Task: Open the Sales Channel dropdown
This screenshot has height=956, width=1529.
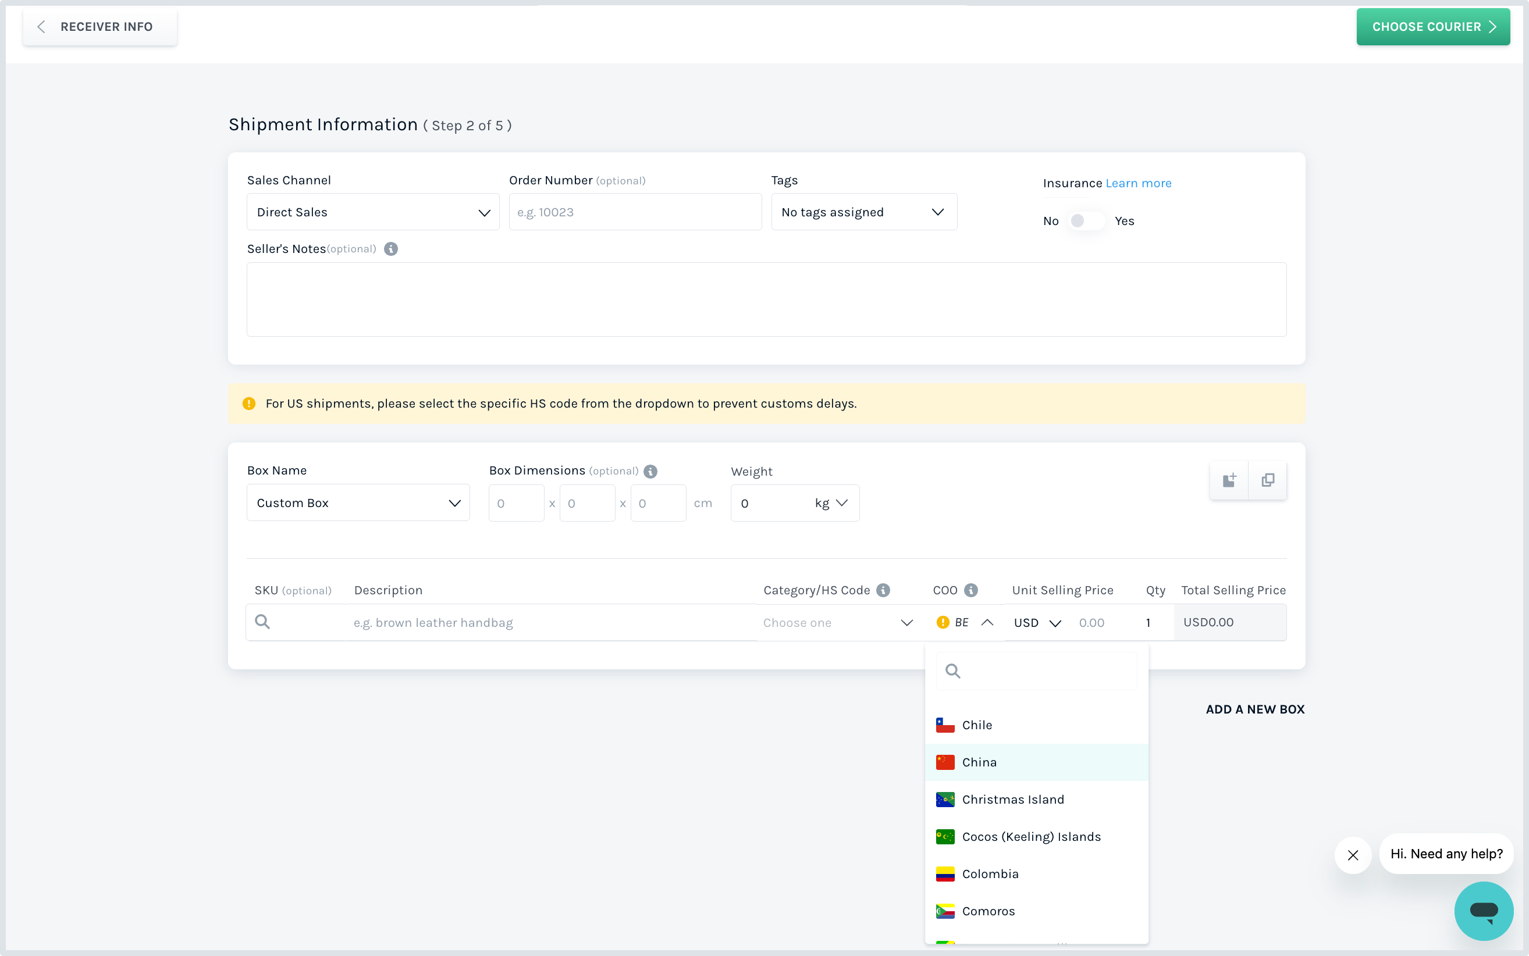Action: [372, 212]
